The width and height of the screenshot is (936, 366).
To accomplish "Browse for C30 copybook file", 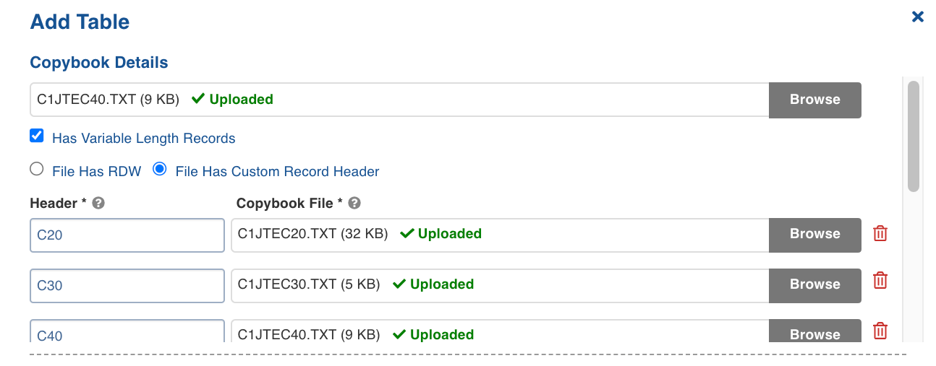I will point(814,284).
